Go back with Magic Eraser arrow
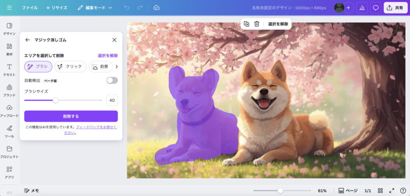Screen dimensions: 410x196 point(28,40)
